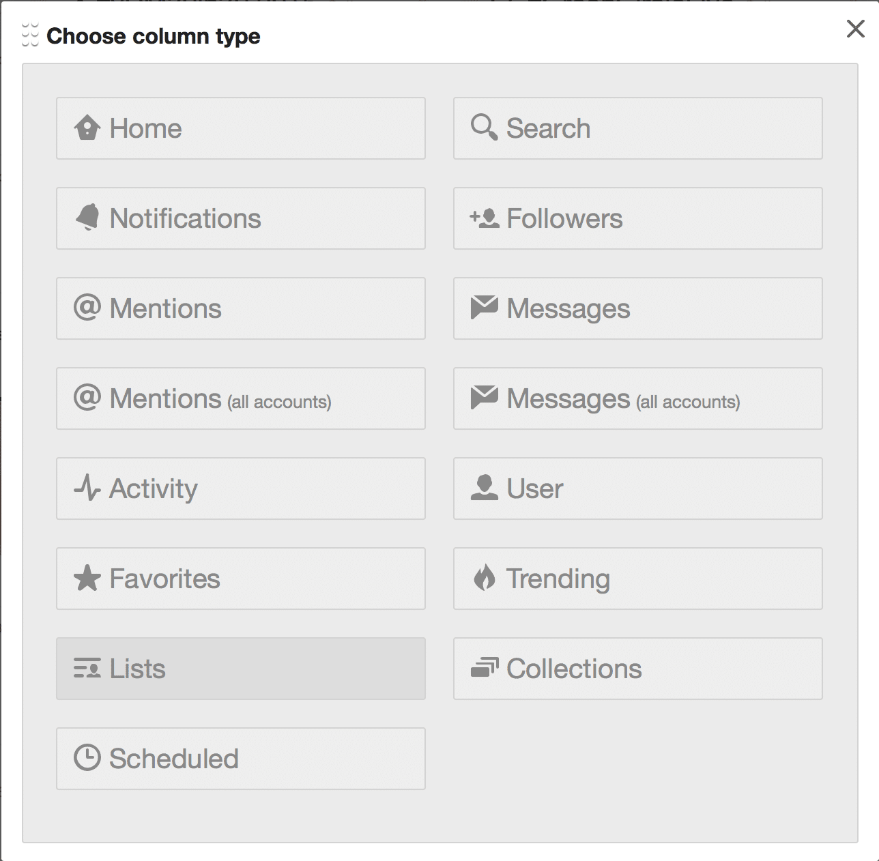879x861 pixels.
Task: Click the Search magnifying glass icon
Action: point(484,128)
